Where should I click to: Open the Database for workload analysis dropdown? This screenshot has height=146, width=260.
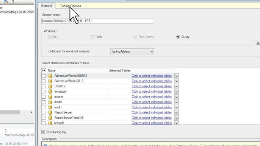click(132, 51)
